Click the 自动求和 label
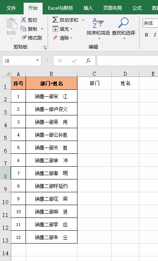Image resolution: width=158 pixels, height=261 pixels. tap(69, 20)
